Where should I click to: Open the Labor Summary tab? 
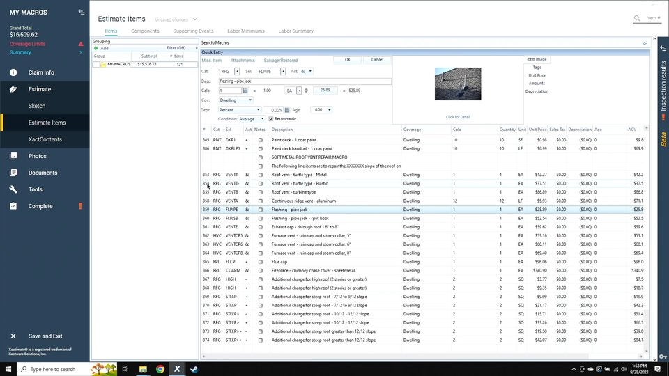coord(295,31)
